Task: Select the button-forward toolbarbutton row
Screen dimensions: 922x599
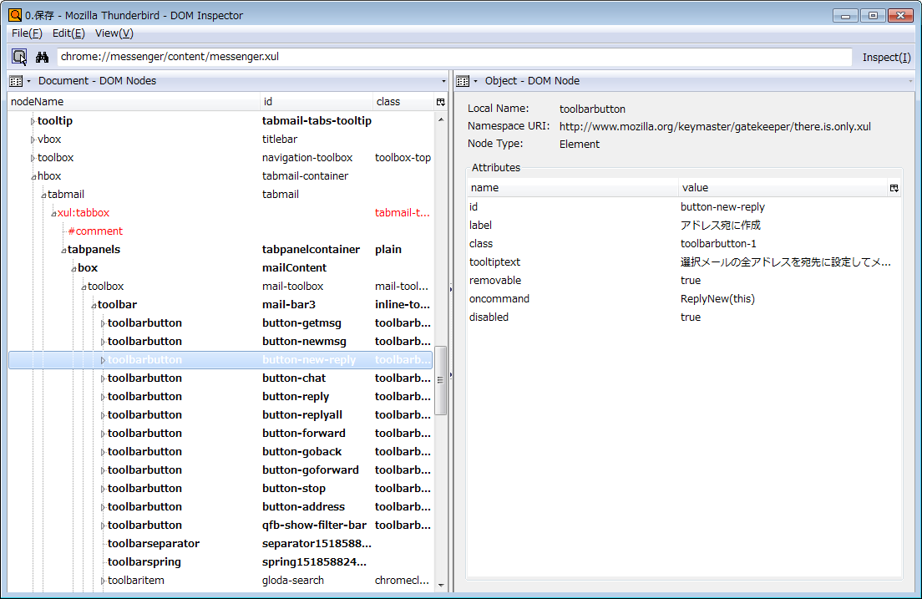Action: tap(221, 433)
